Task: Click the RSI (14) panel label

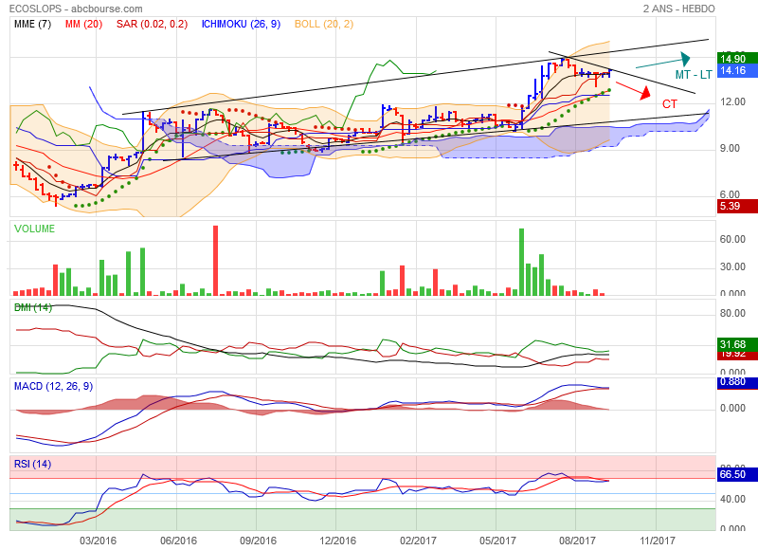Action: [x=32, y=464]
